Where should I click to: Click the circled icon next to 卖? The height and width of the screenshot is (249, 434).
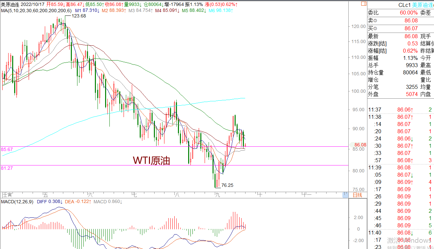375,21
